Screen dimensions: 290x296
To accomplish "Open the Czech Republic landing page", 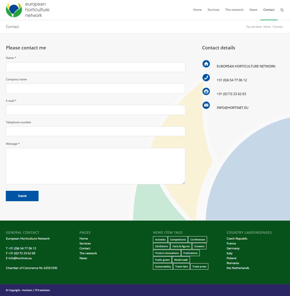I will [237, 238].
